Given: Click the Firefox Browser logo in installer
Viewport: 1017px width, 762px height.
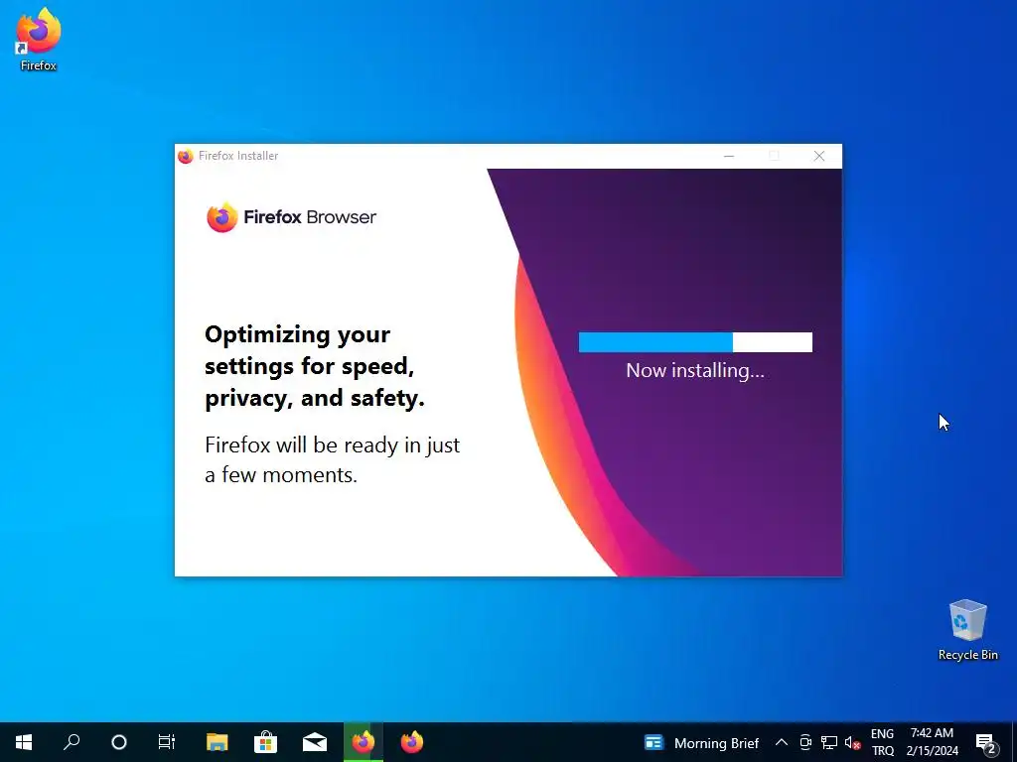Looking at the screenshot, I should tap(291, 217).
